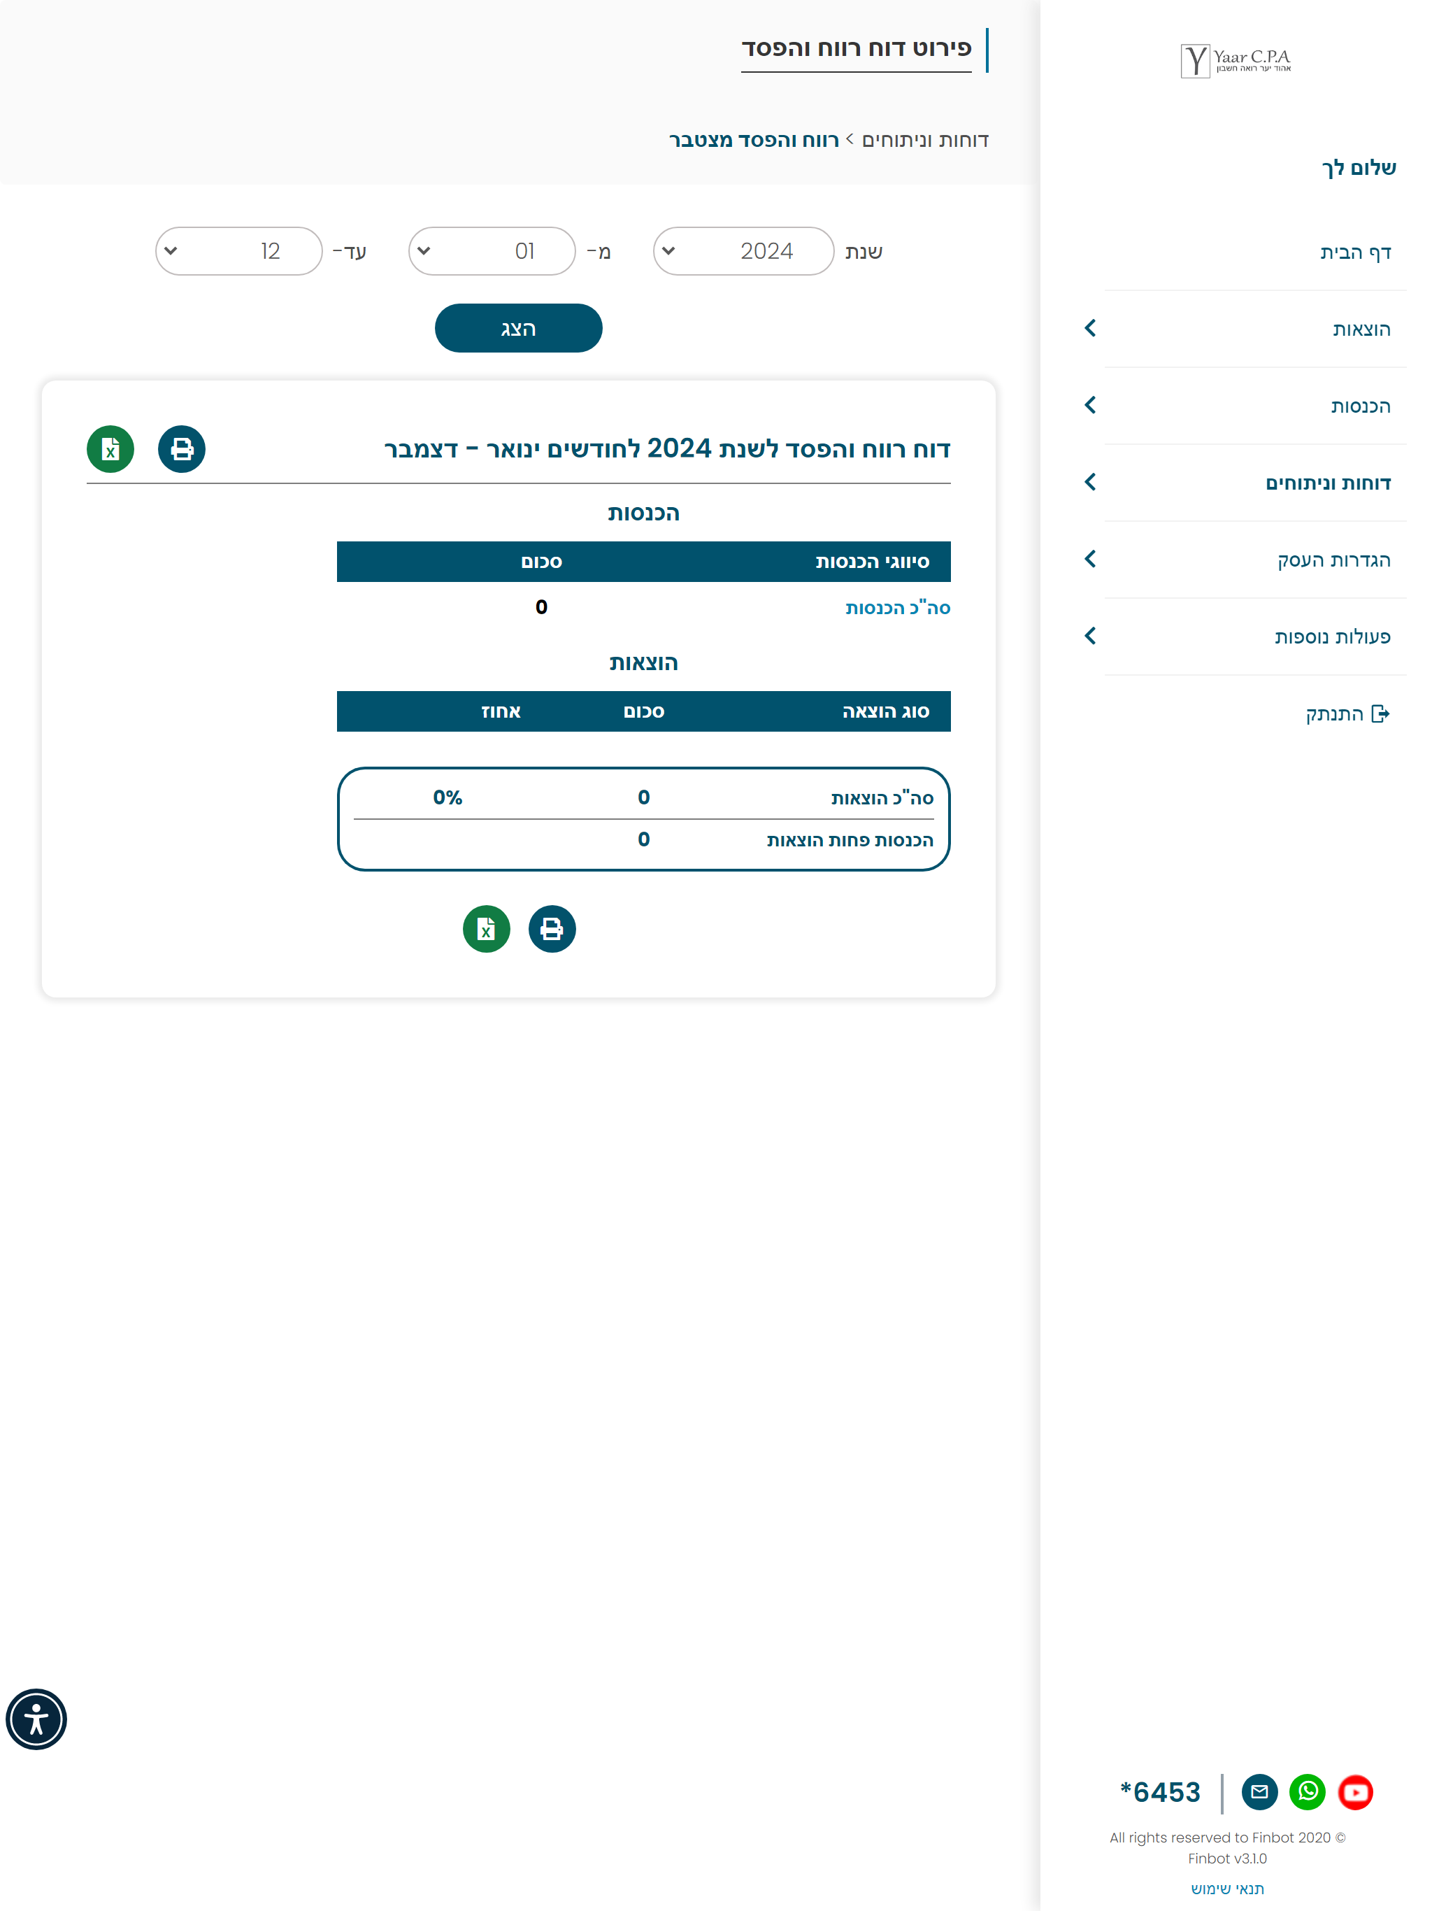Image resolution: width=1432 pixels, height=1911 pixels.
Task: Click the Finbot v3.1.0 version text
Action: coord(1227,1859)
